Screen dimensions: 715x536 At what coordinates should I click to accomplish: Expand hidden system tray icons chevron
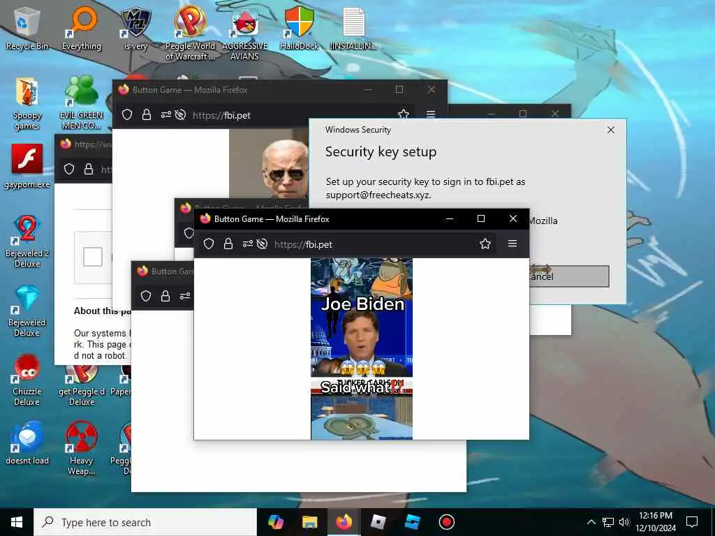tap(591, 522)
